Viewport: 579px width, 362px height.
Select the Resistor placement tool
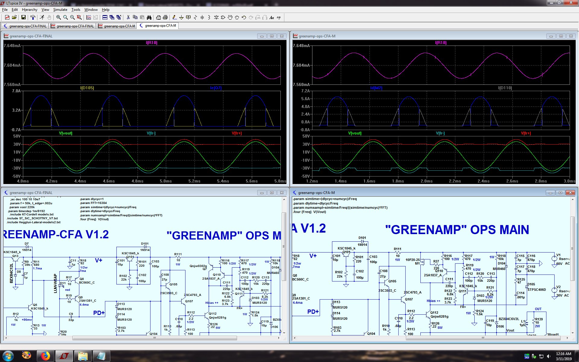click(x=195, y=17)
